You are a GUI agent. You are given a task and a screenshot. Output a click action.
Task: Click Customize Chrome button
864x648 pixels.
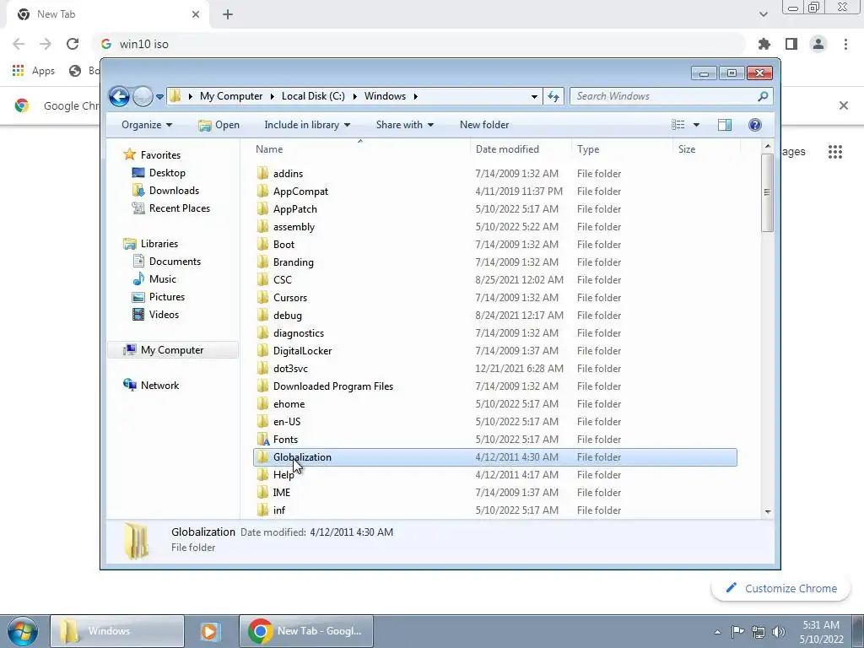tap(780, 588)
